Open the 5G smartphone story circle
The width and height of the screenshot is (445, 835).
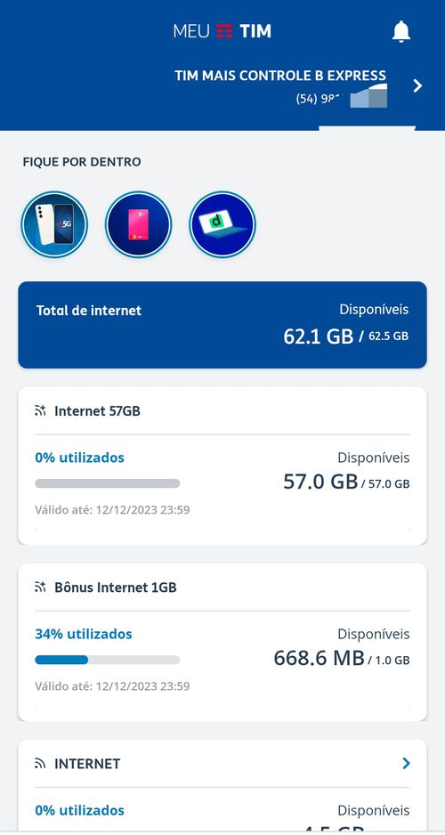pos(54,224)
